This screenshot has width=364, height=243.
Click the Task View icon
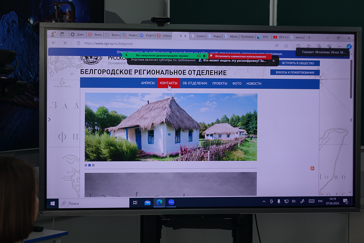click(x=135, y=203)
